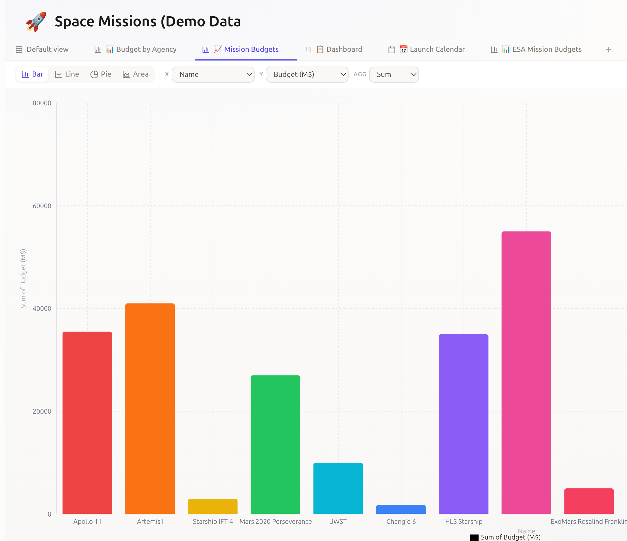Go to Launch Calendar tab

tap(426, 49)
